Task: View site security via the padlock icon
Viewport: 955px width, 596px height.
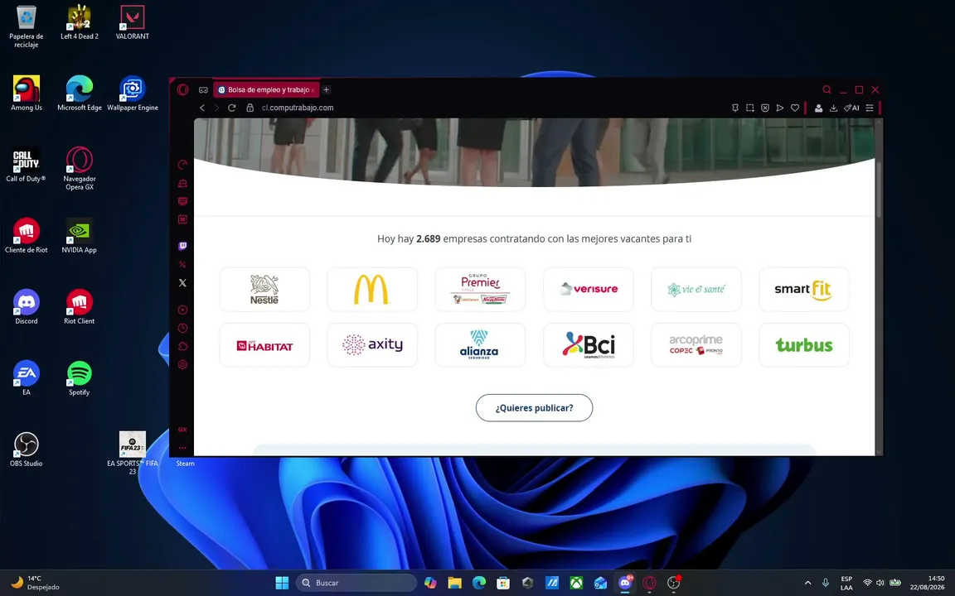Action: 250,108
